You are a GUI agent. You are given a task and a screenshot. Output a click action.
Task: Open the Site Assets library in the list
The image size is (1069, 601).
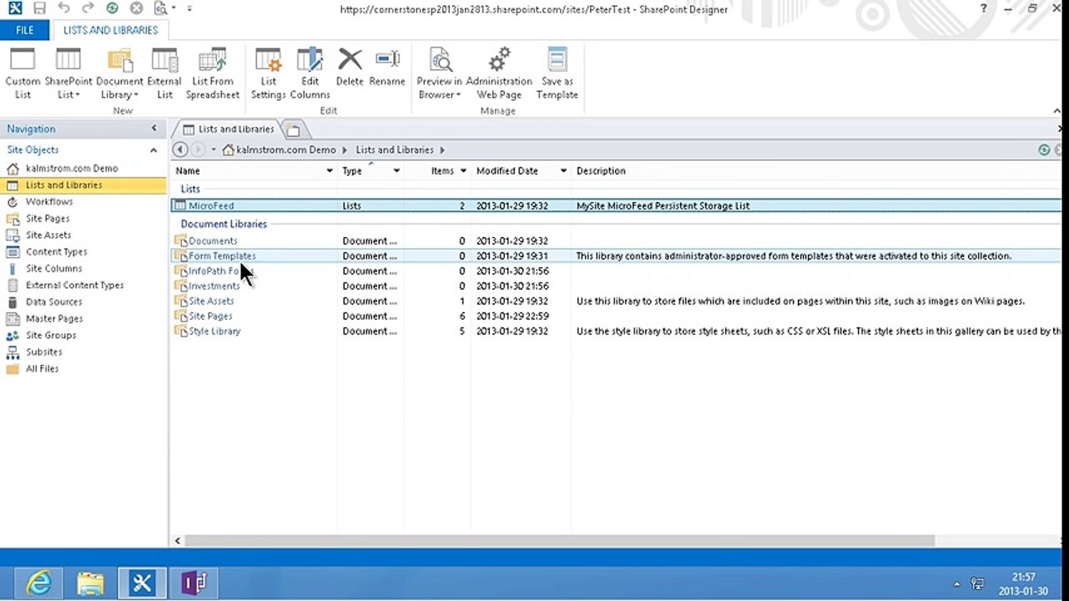[211, 301]
